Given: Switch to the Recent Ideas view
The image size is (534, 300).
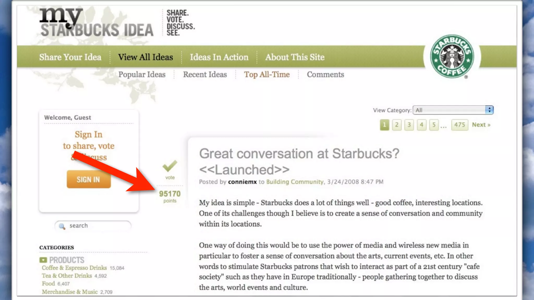Looking at the screenshot, I should [x=205, y=74].
